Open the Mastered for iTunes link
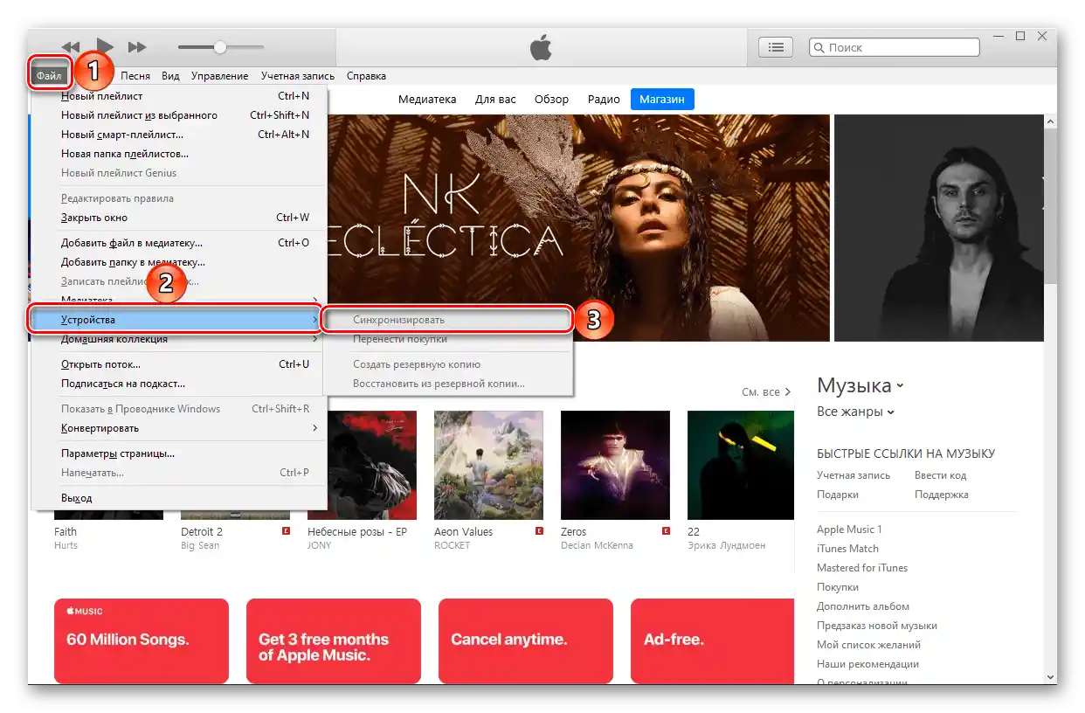This screenshot has height=713, width=1085. 862,568
